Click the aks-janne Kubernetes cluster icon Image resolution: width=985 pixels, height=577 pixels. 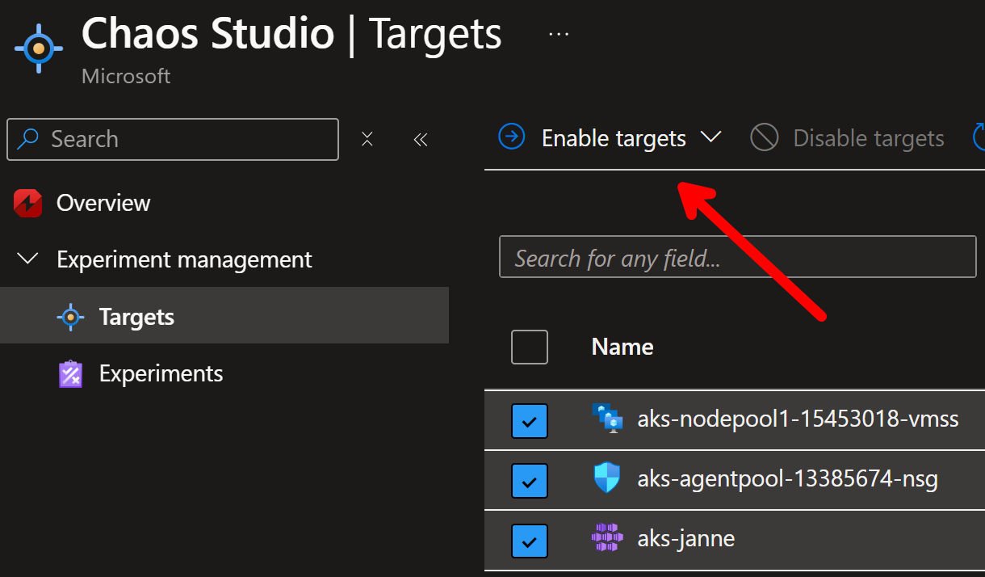click(607, 537)
